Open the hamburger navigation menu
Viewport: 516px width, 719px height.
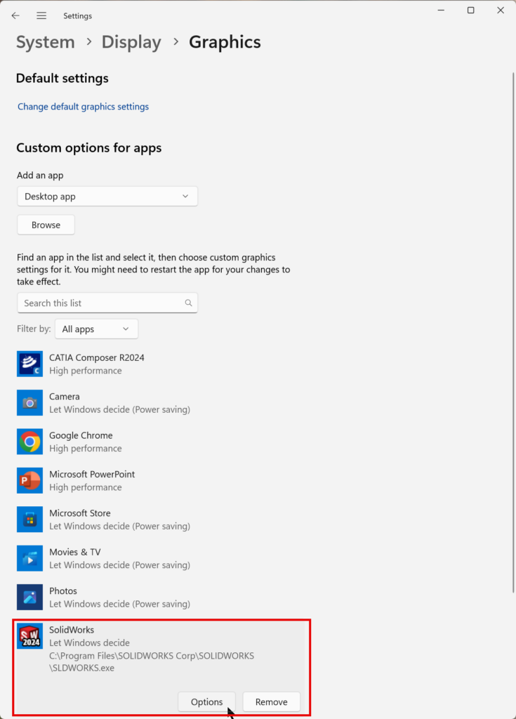click(41, 15)
